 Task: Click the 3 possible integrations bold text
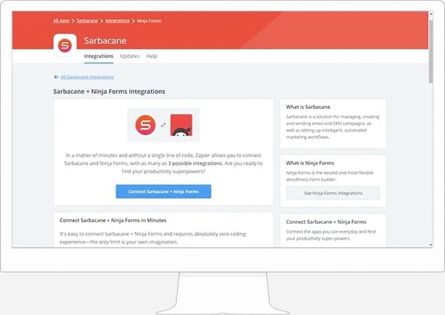(195, 163)
